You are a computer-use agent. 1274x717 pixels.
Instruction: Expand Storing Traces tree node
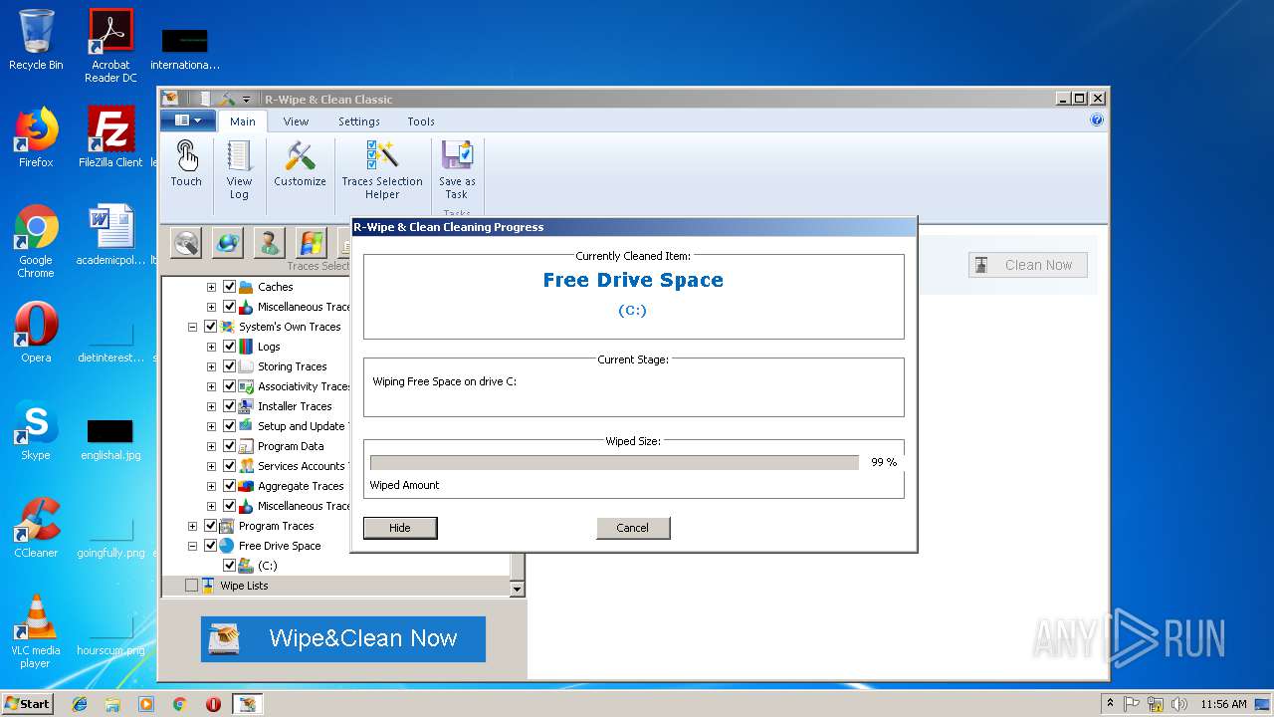(x=211, y=366)
